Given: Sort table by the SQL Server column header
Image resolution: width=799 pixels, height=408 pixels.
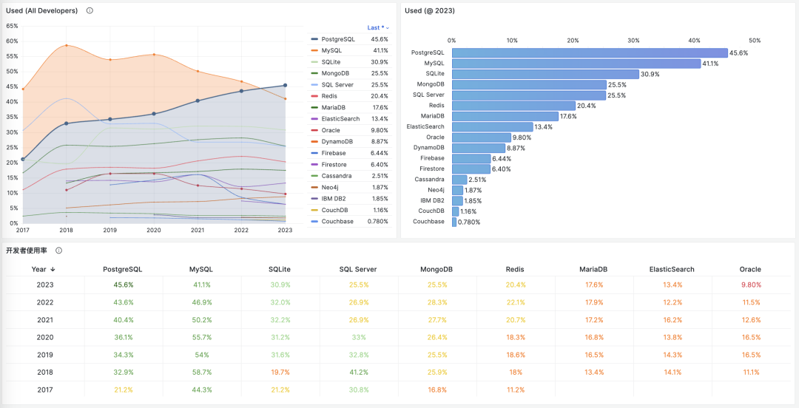Looking at the screenshot, I should click(x=358, y=269).
